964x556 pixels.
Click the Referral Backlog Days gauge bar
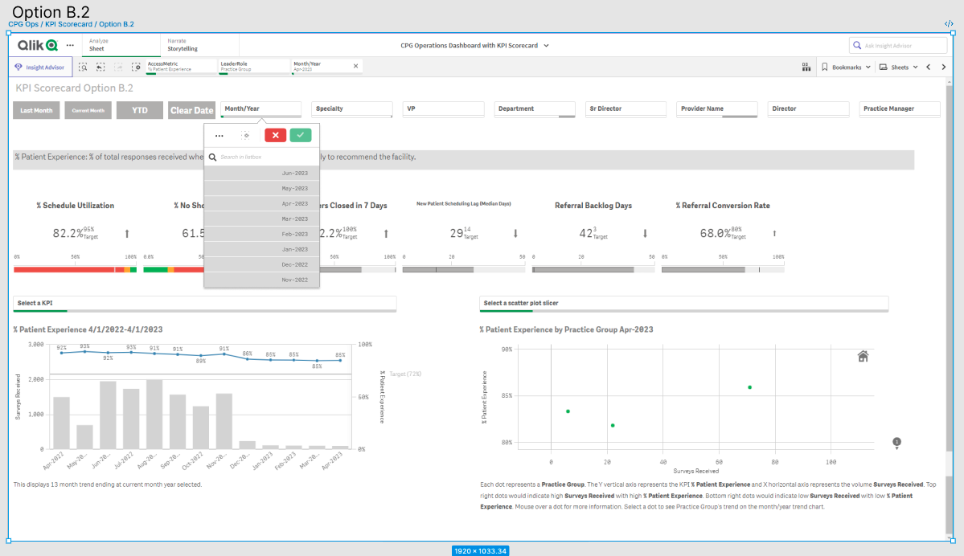pos(593,270)
